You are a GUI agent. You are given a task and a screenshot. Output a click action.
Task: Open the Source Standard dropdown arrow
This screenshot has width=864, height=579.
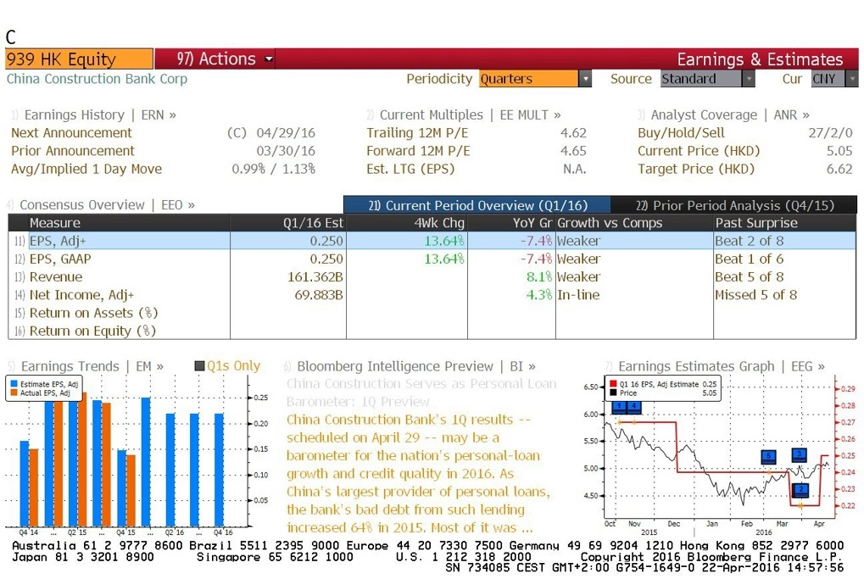pos(749,79)
